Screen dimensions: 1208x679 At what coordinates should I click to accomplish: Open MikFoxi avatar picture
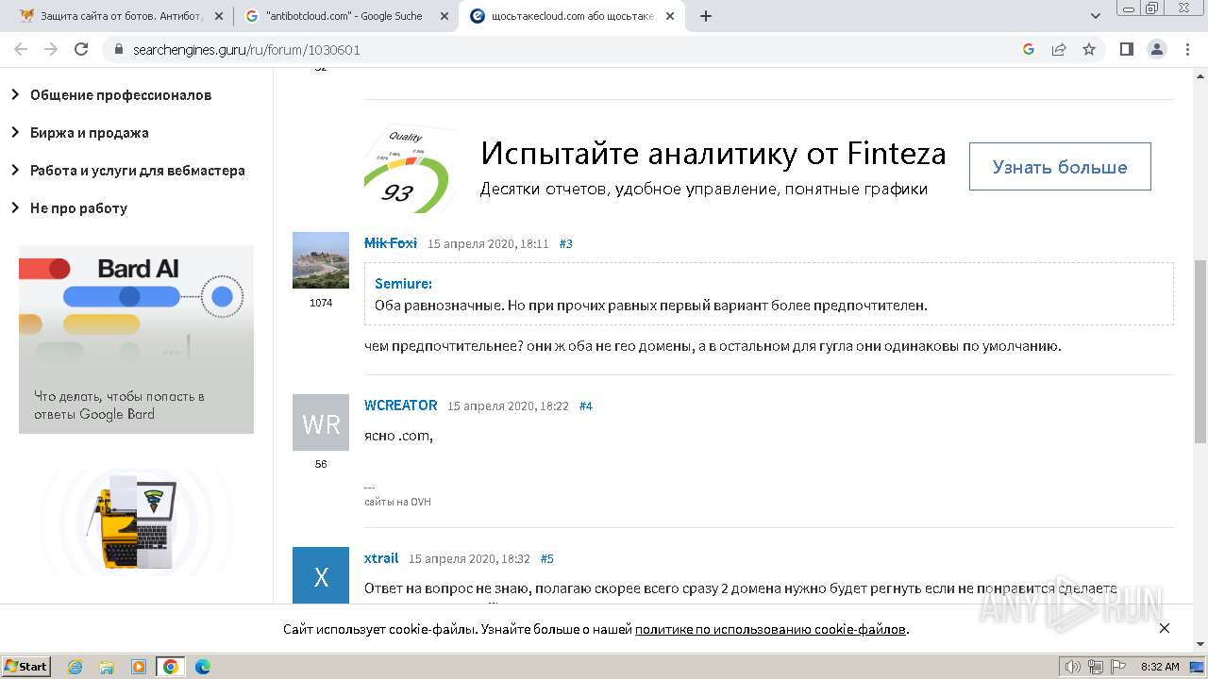coord(321,260)
